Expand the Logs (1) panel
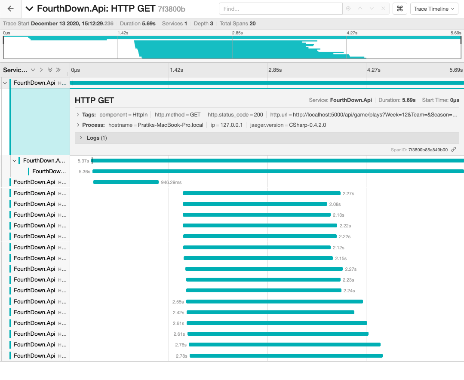This screenshot has height=380, width=464. (267, 138)
